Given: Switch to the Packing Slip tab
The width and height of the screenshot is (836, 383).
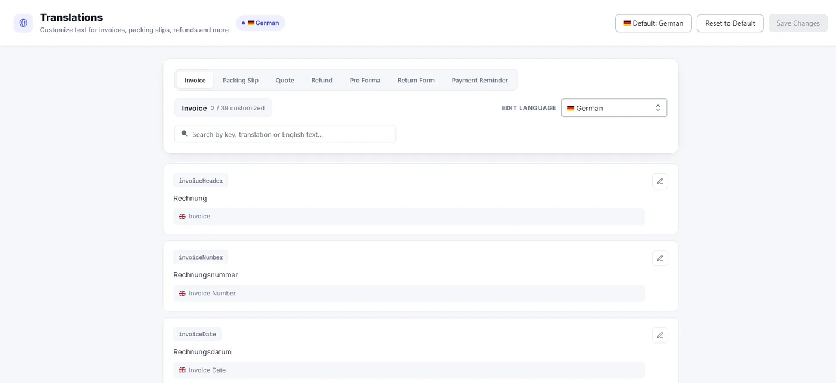Looking at the screenshot, I should [x=241, y=80].
